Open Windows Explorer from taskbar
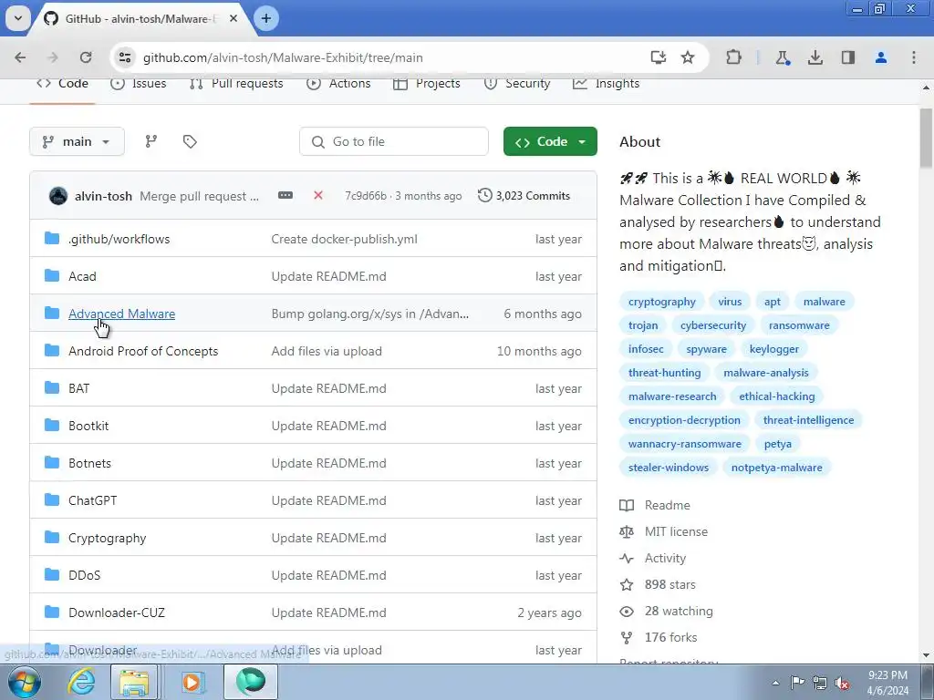This screenshot has width=934, height=700. 134,682
